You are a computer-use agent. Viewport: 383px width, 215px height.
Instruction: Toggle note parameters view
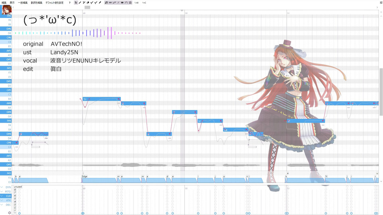[130, 3]
